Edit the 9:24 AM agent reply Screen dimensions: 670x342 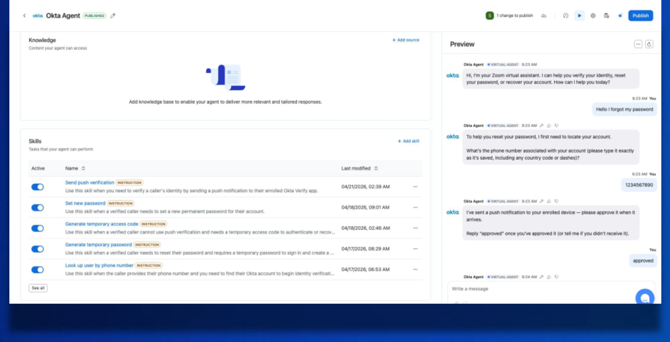(x=541, y=277)
